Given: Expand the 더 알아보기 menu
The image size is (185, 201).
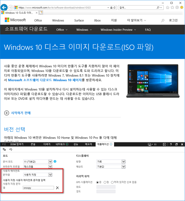Looking at the screenshot, I should click(136, 20).
